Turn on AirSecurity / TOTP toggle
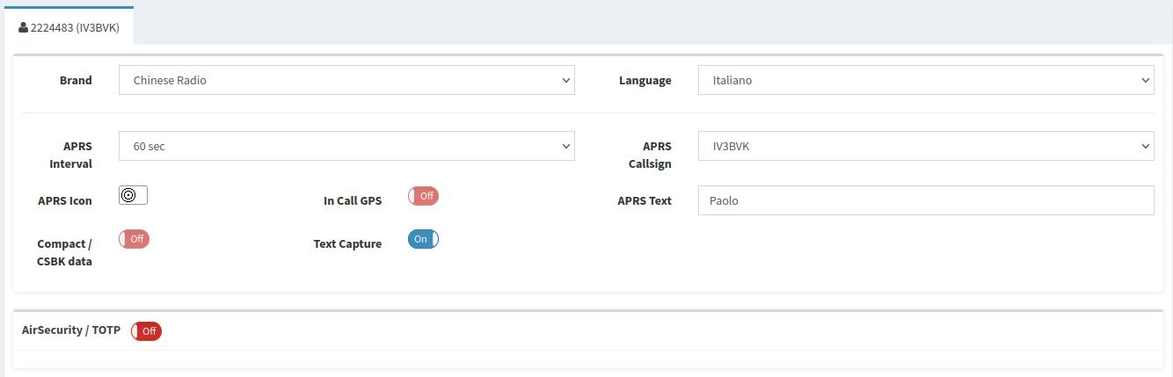Screen dimensions: 1173x377 pos(146,331)
